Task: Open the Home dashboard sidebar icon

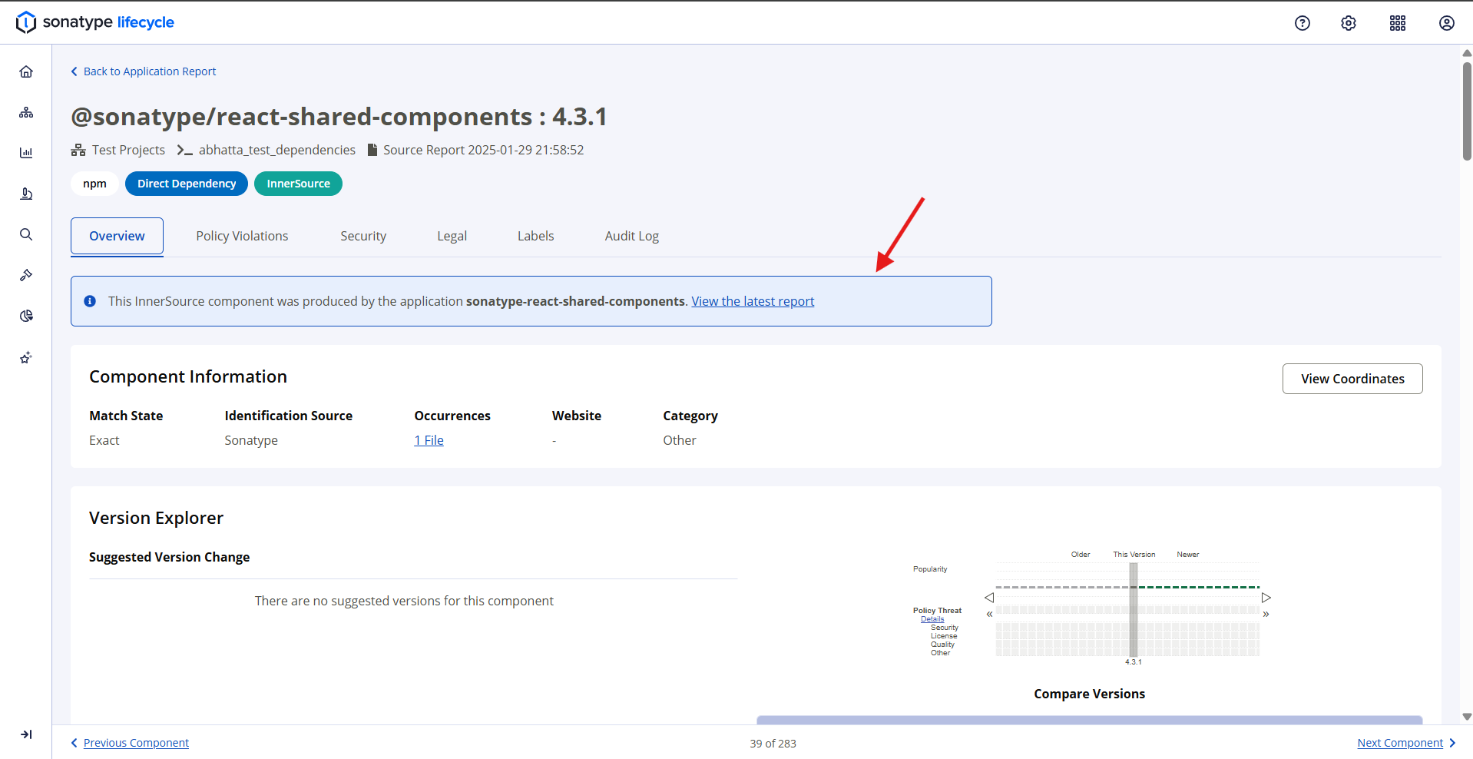Action: click(26, 71)
